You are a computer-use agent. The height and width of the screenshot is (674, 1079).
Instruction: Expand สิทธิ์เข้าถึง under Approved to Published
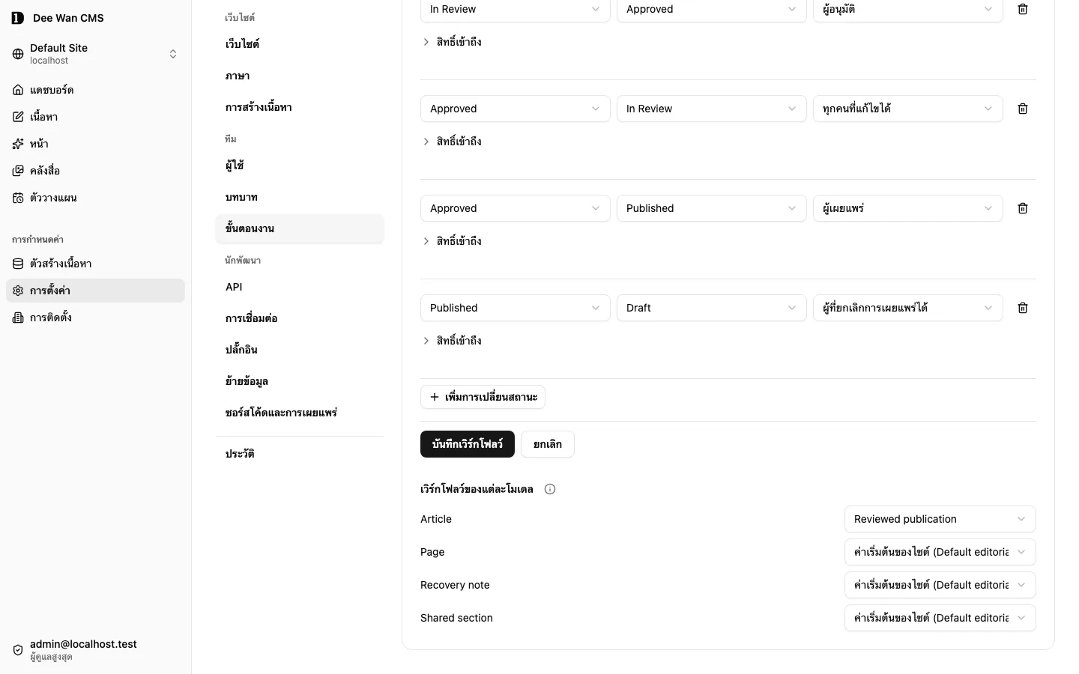(x=452, y=241)
